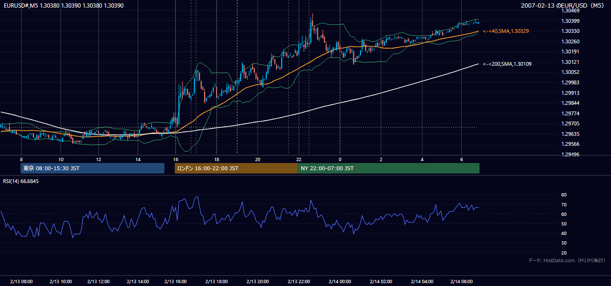
Task: Click the 1.29496 price axis value
Action: [570, 154]
